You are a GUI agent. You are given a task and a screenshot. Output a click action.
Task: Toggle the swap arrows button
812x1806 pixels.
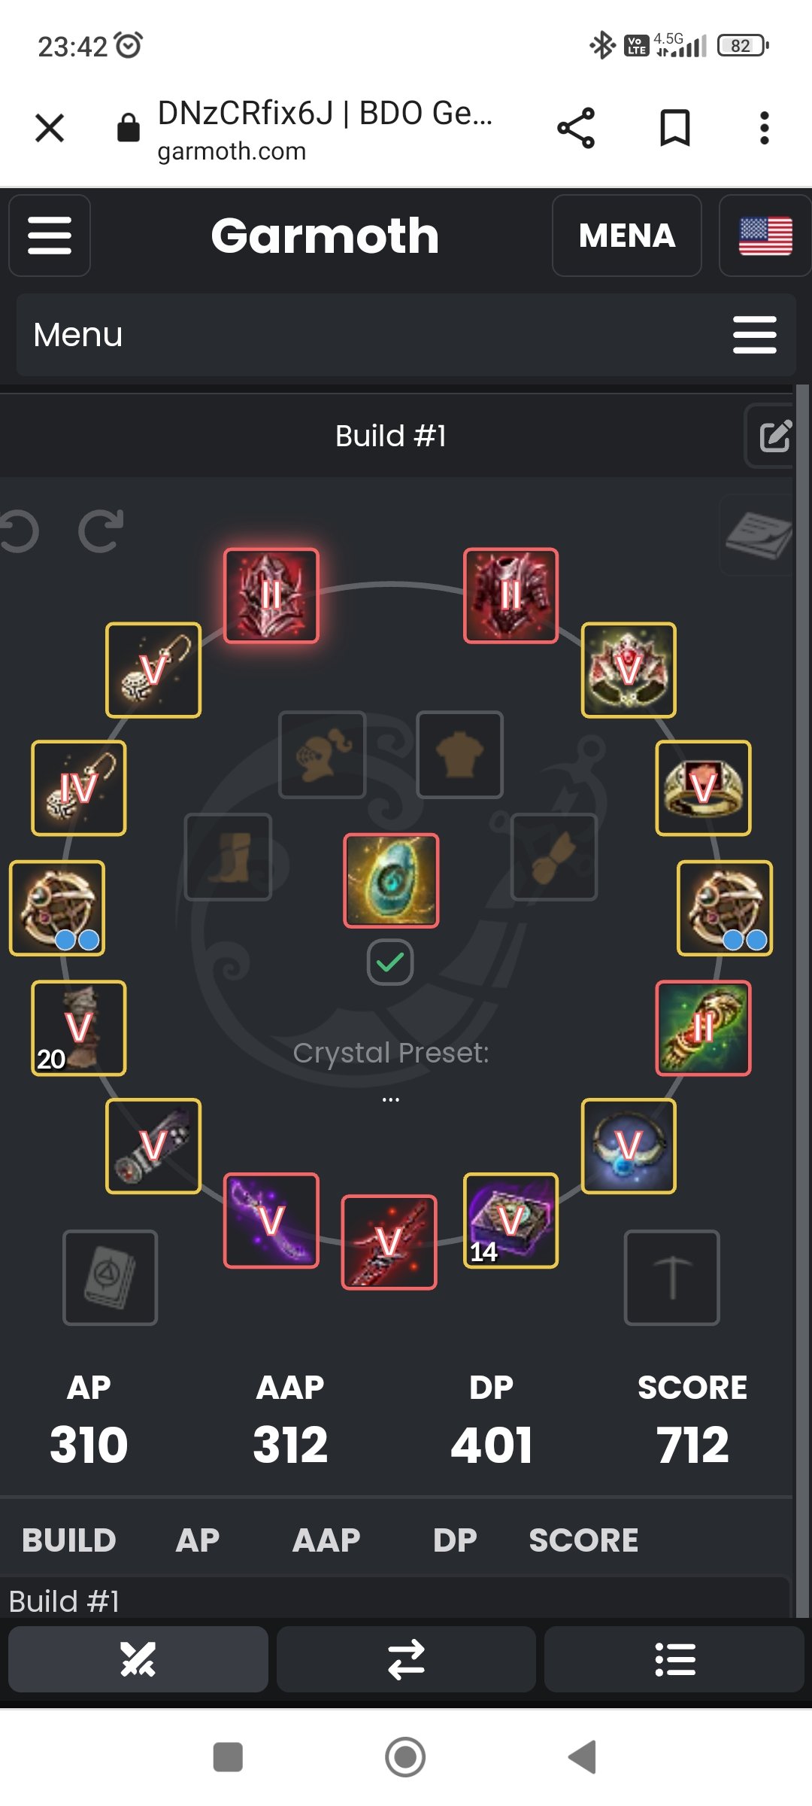click(406, 1659)
